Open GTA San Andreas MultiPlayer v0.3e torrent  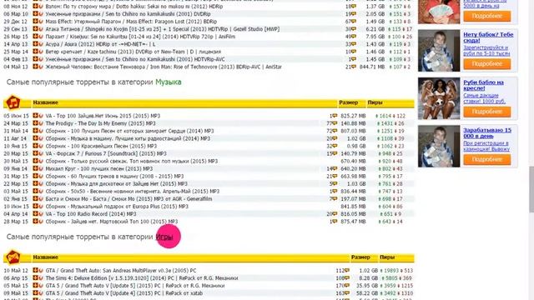pyautogui.click(x=121, y=271)
